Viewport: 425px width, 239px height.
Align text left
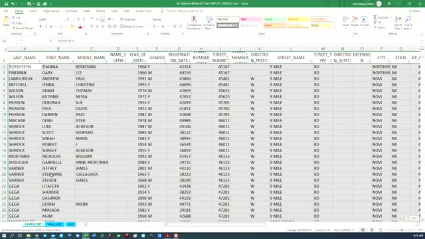(92, 27)
